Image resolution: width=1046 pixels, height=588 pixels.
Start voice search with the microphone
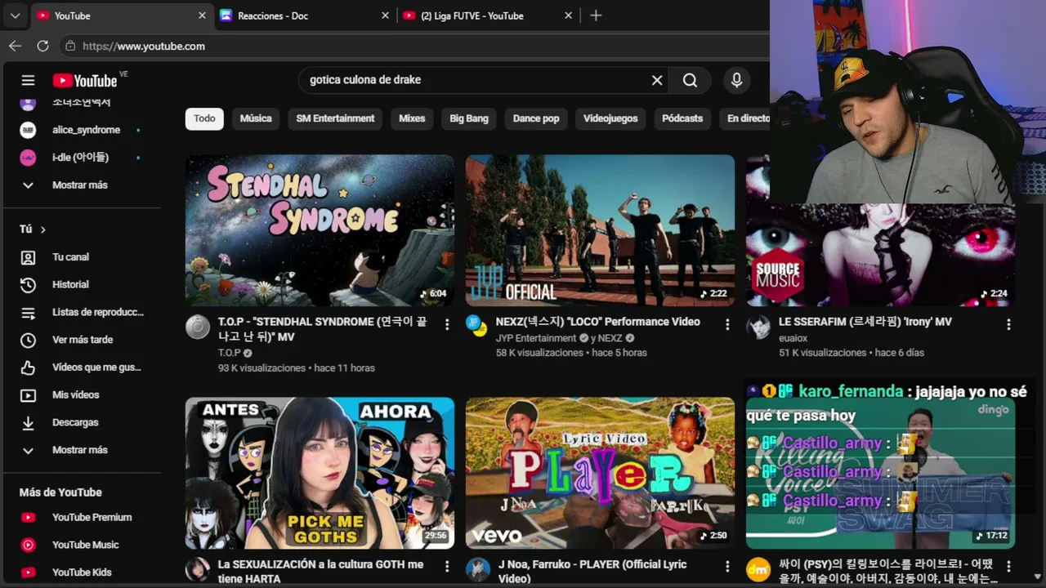tap(736, 80)
